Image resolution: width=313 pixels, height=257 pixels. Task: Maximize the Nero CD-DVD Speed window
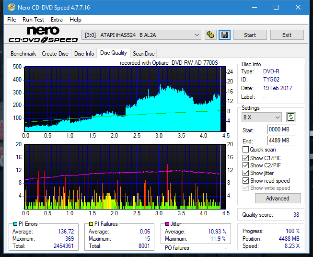(276, 8)
